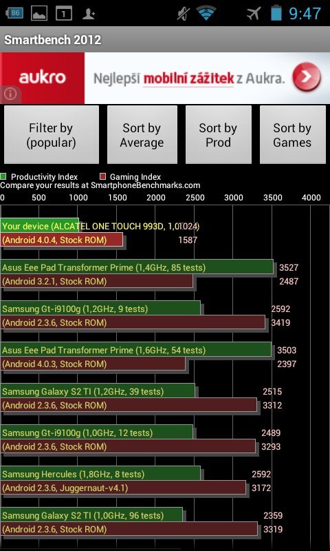Tap the picture notification icon
Viewport: 330px width, 551px height.
click(x=39, y=13)
